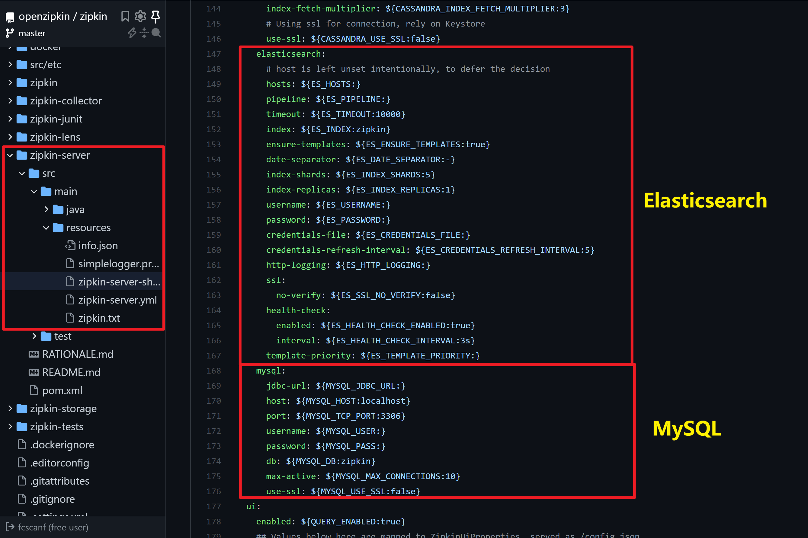Open the .gitignore file

[52, 499]
